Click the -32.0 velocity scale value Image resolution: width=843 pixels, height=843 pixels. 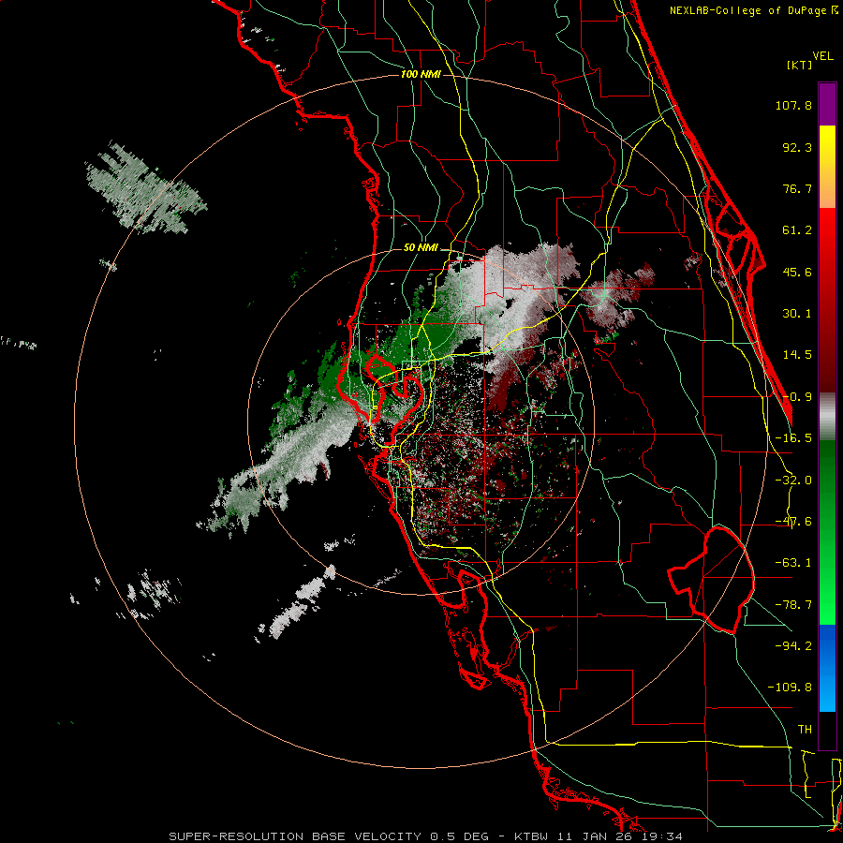tap(793, 481)
